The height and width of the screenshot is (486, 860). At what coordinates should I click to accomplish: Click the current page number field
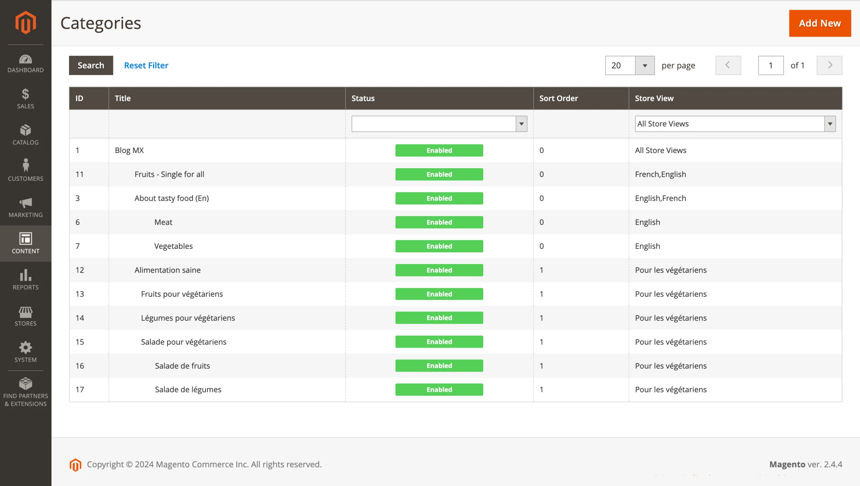(x=770, y=65)
